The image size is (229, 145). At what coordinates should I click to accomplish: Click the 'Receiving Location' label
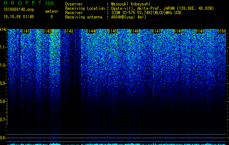(x=85, y=8)
